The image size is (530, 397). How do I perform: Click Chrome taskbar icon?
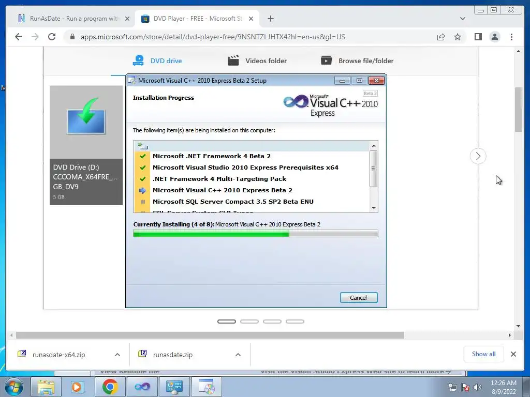pyautogui.click(x=110, y=387)
